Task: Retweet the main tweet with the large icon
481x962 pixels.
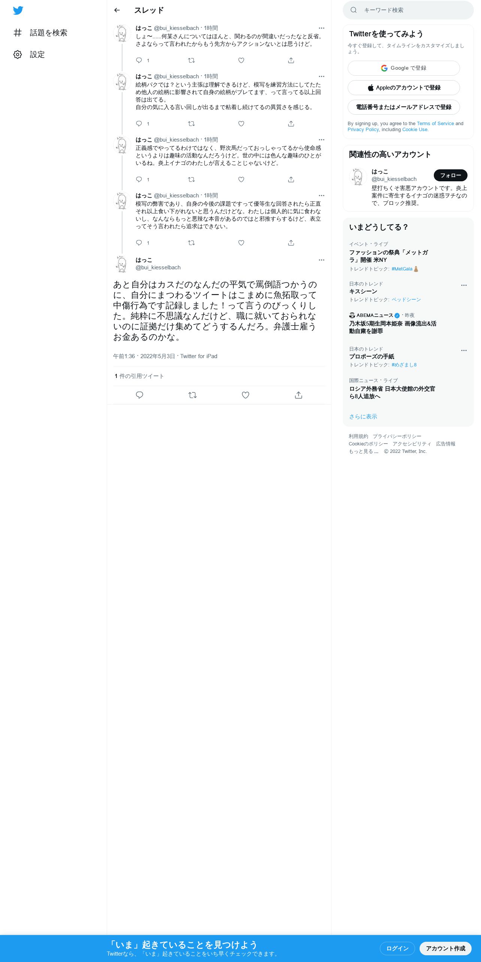Action: pos(193,395)
